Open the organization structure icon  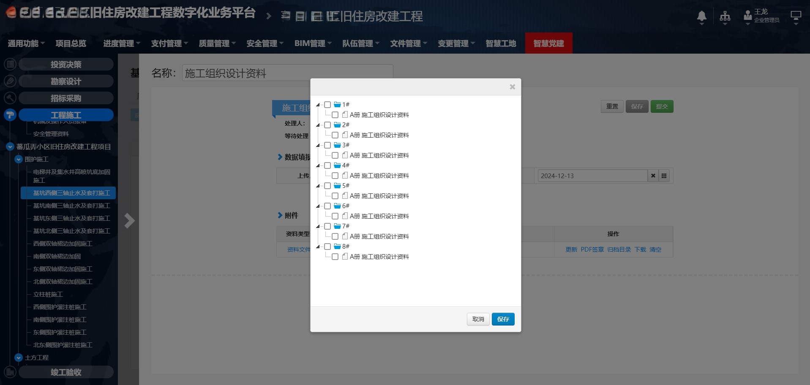click(725, 16)
